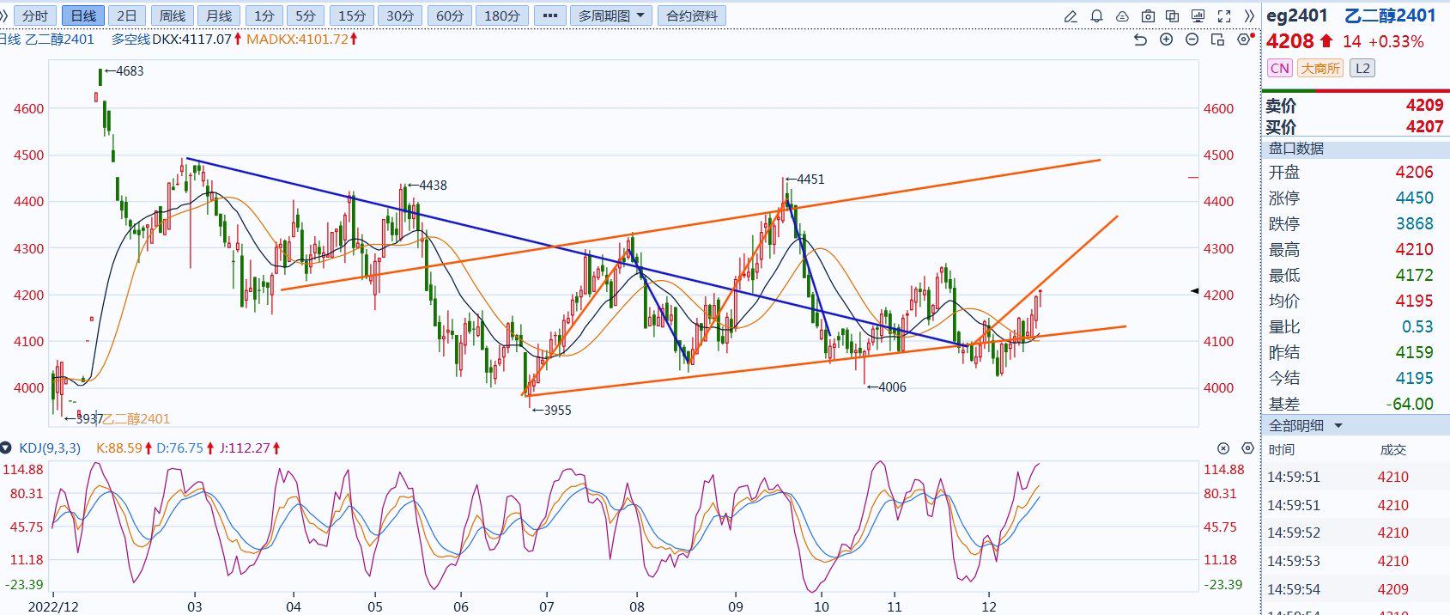1450x615 pixels.
Task: Expand the left panel with double-chevron
Action: click(x=4, y=16)
